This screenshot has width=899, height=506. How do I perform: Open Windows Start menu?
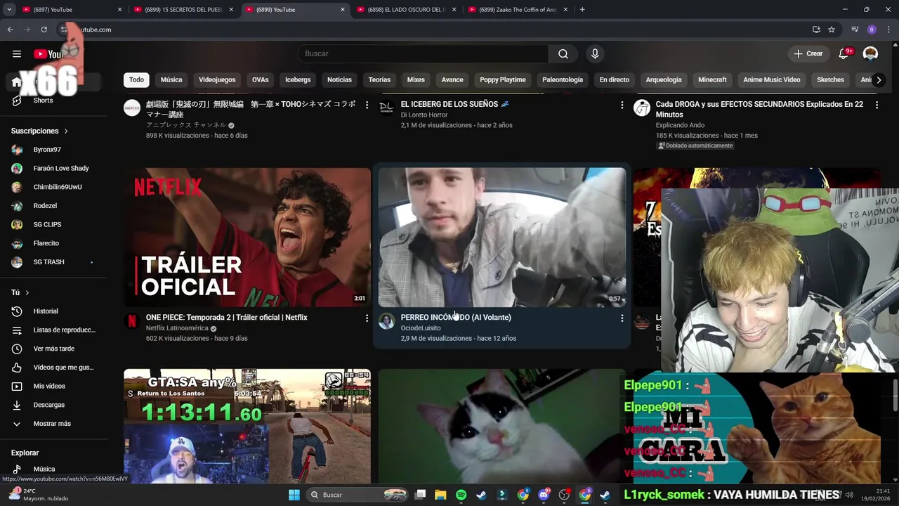[x=294, y=495]
